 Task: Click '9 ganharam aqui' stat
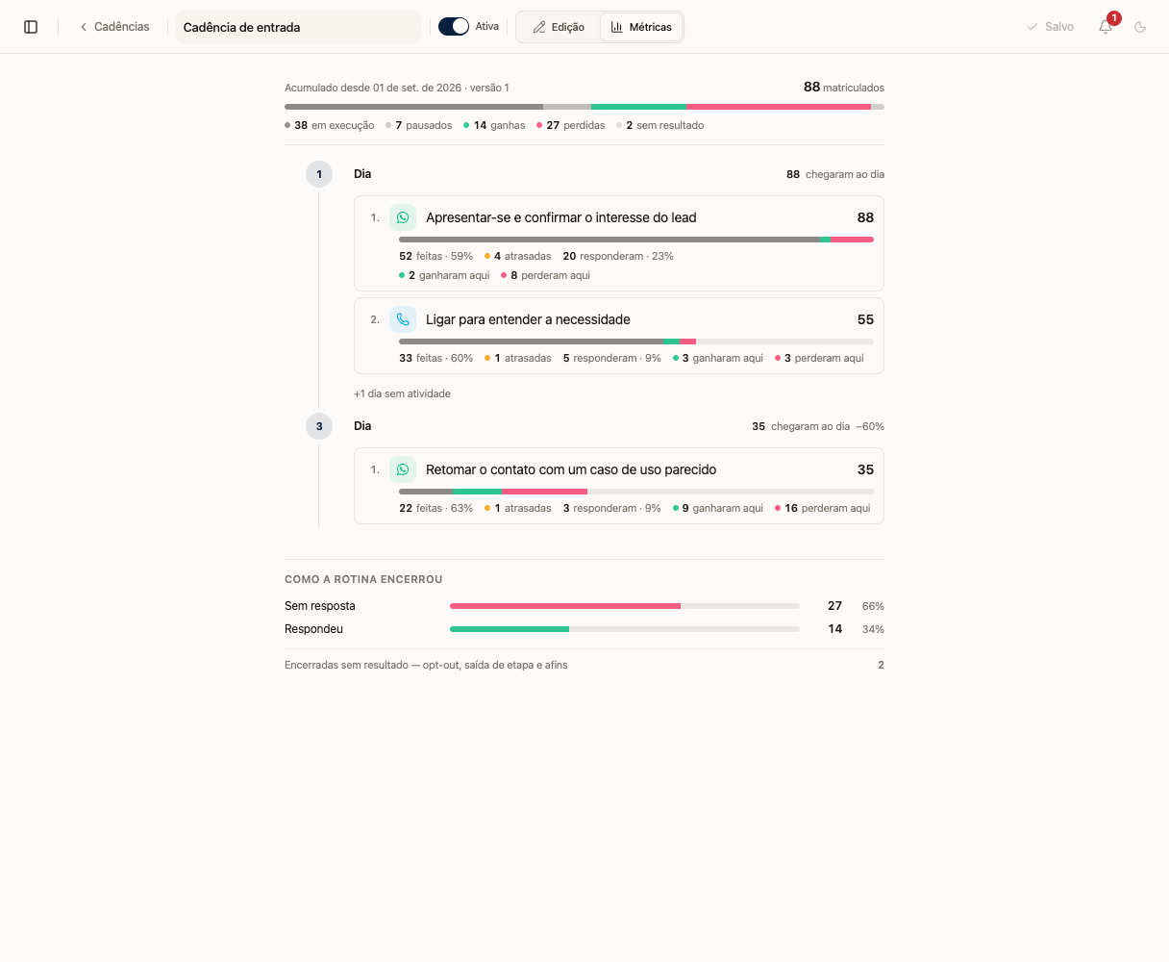718,508
